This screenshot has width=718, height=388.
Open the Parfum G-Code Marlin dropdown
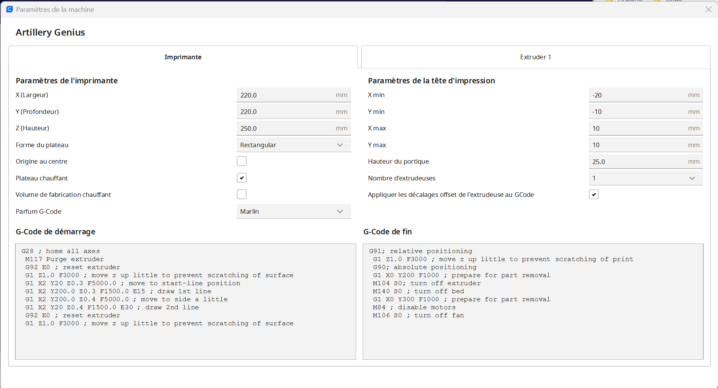pyautogui.click(x=294, y=211)
